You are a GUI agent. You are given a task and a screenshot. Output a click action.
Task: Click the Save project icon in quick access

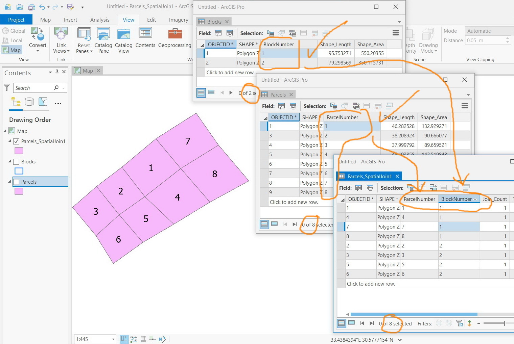click(31, 7)
